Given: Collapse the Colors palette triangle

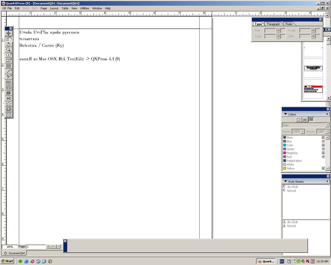Looking at the screenshot, I should (x=285, y=114).
